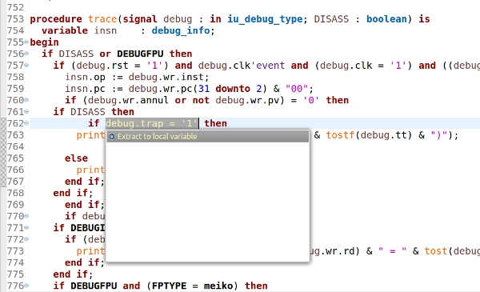Choose the Extract to local variable proposal

point(207,137)
